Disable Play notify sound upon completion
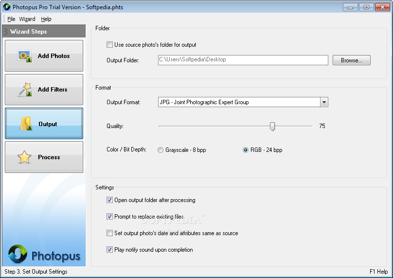The width and height of the screenshot is (393, 278). [109, 250]
